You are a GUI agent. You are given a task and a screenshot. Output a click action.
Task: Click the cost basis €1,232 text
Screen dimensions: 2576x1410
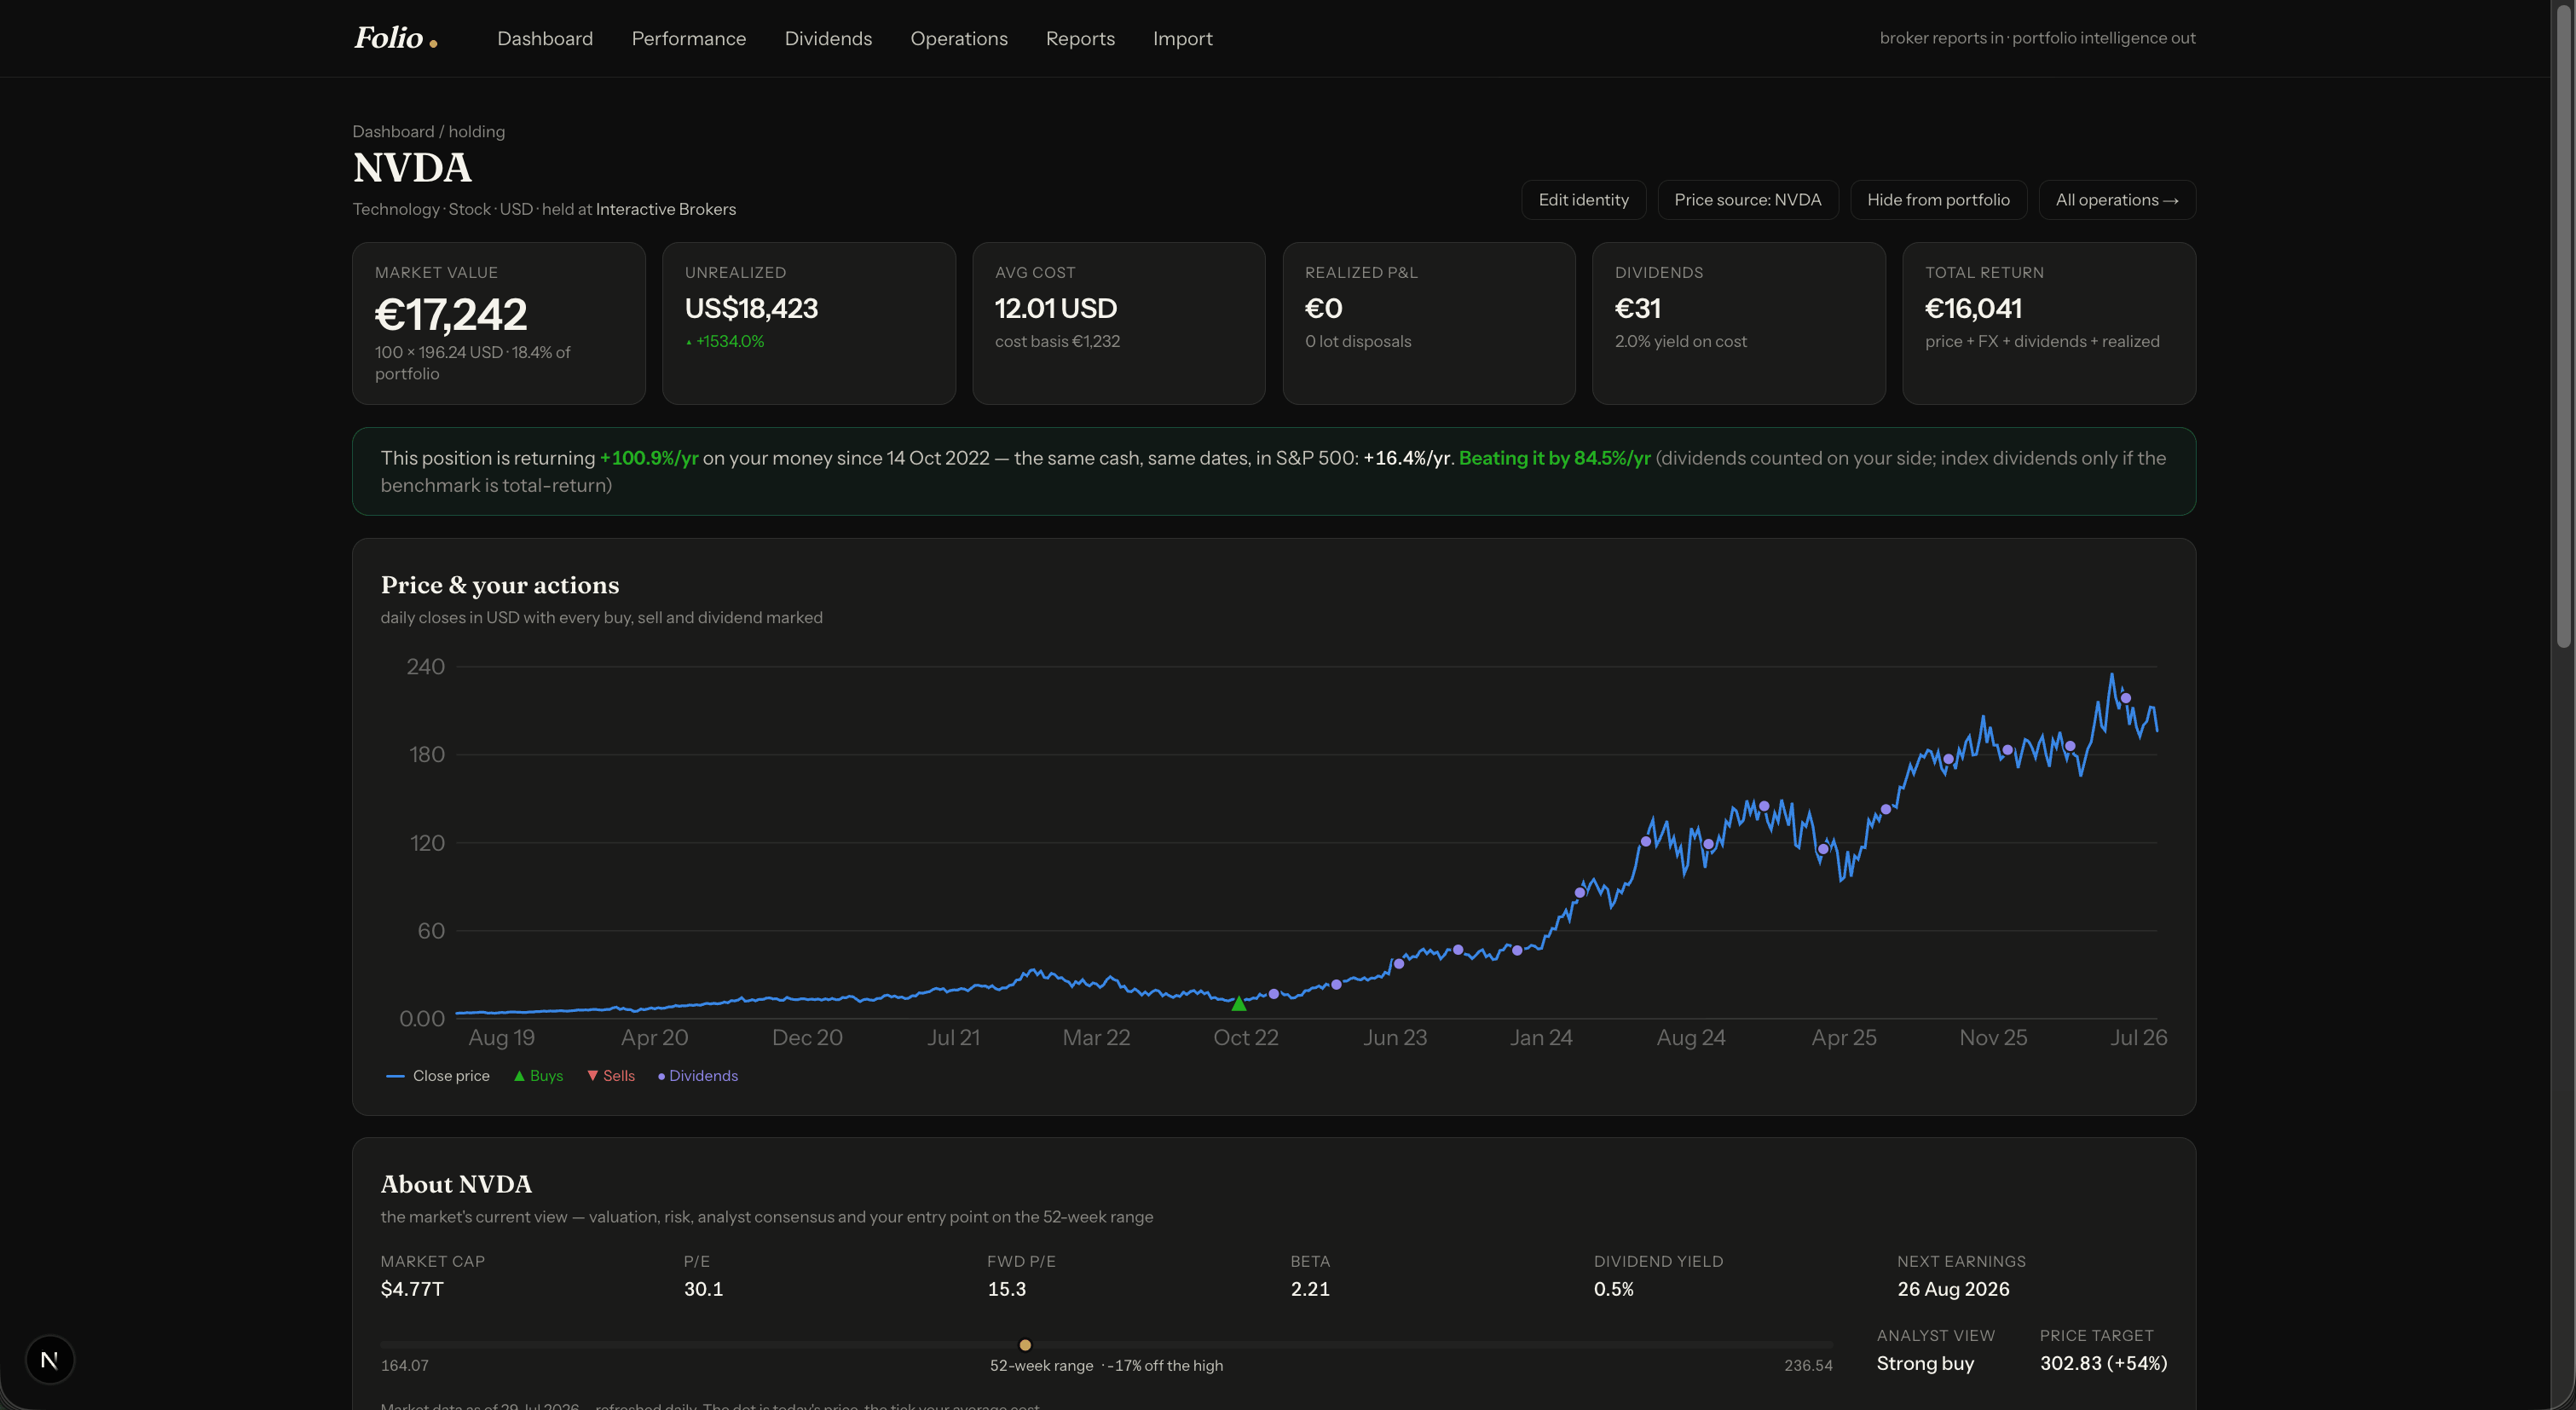coord(1057,341)
